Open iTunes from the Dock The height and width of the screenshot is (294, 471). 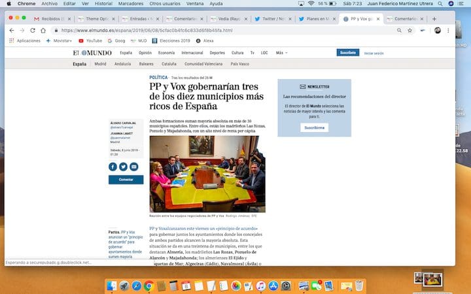261,286
